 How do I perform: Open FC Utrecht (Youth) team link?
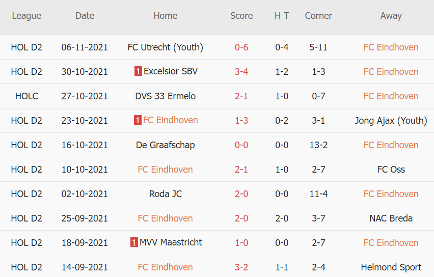point(165,47)
